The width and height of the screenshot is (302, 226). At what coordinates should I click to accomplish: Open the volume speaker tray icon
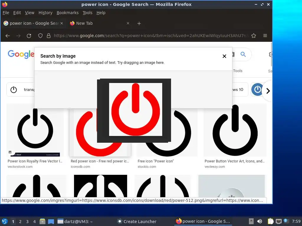pyautogui.click(x=260, y=221)
